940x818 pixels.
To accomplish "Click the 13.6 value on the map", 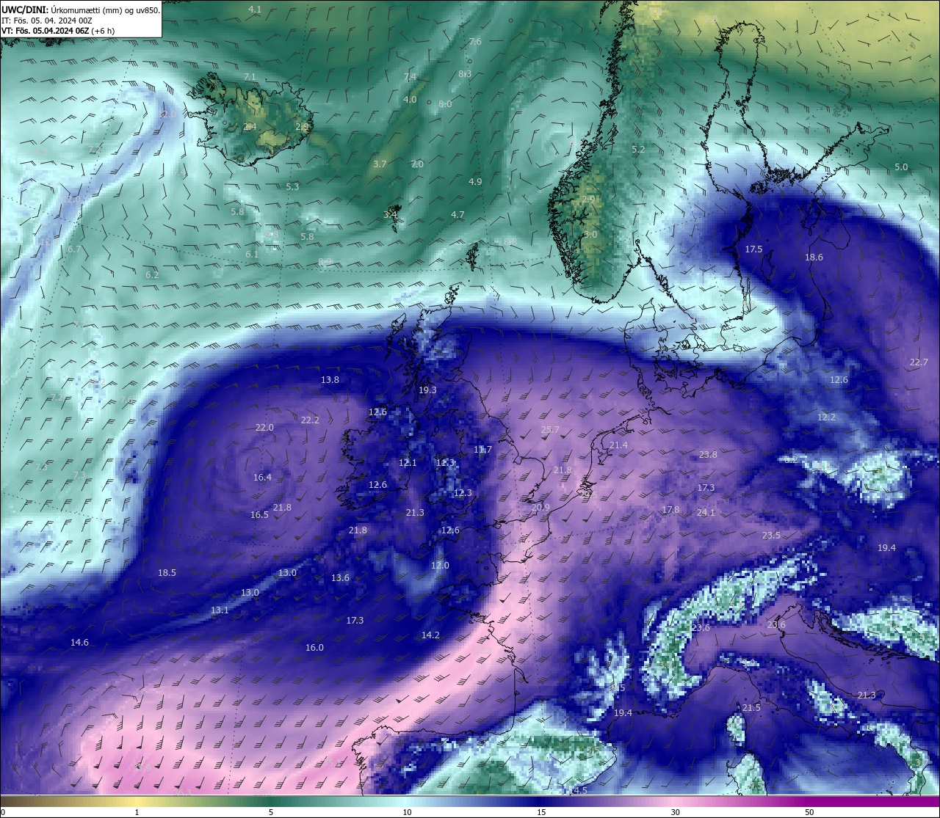I will tap(340, 578).
